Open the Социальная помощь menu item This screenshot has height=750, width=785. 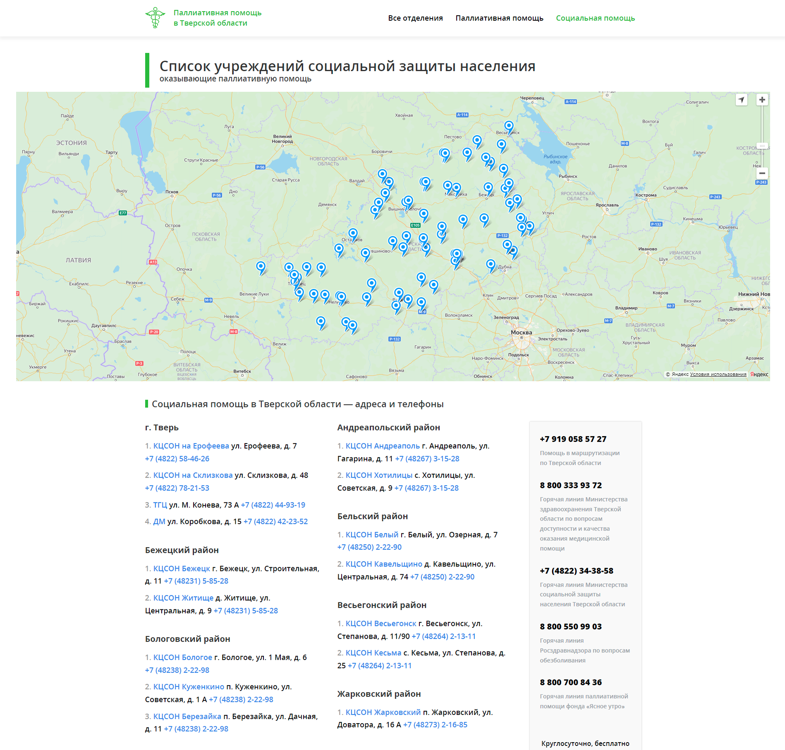(x=595, y=18)
